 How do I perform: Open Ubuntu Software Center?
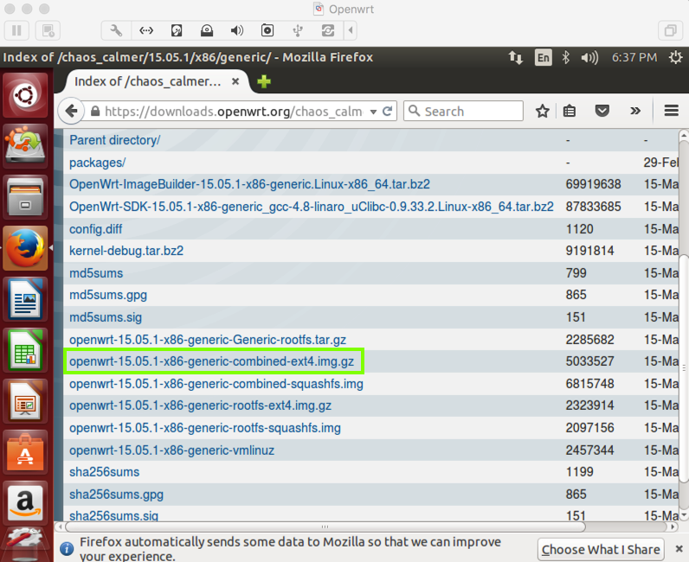(x=25, y=452)
